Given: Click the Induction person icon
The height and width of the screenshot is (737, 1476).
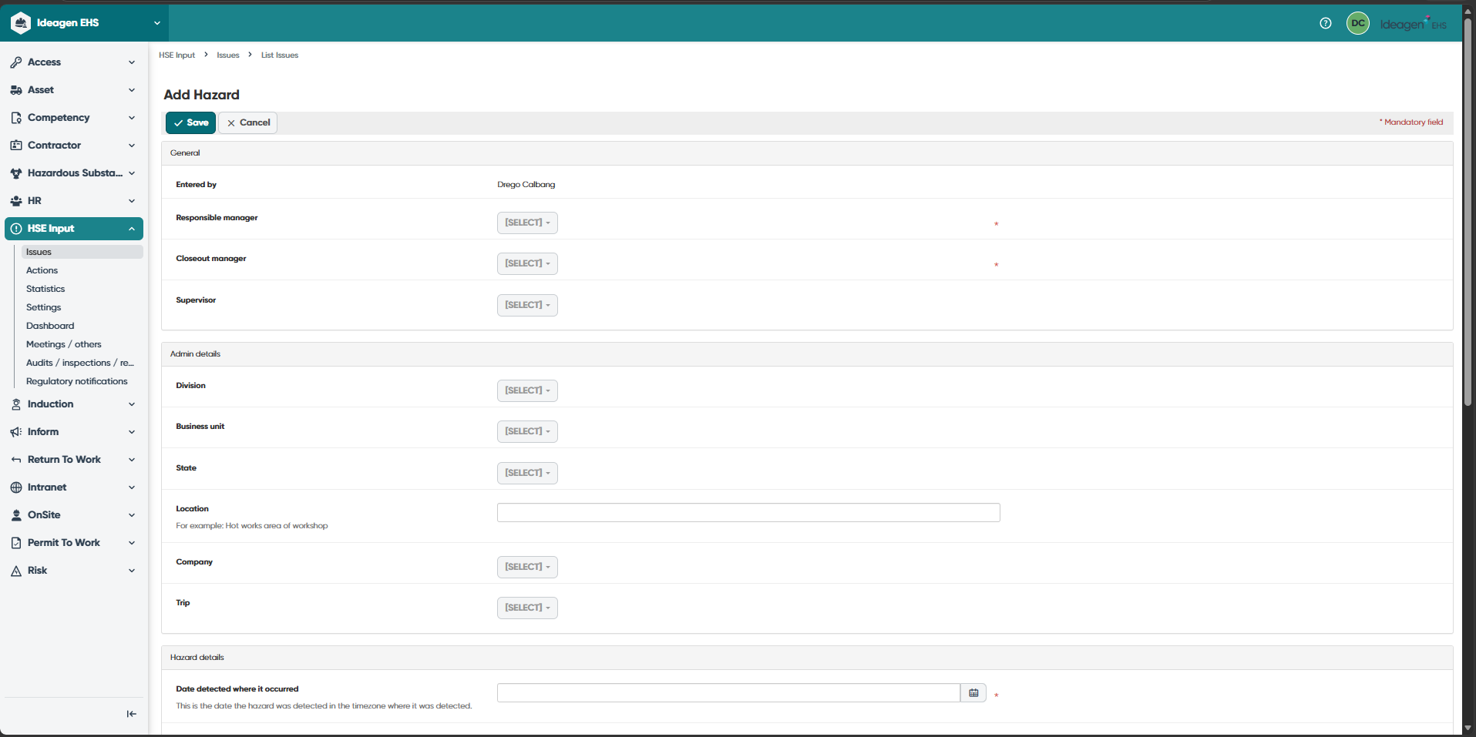Looking at the screenshot, I should (16, 404).
